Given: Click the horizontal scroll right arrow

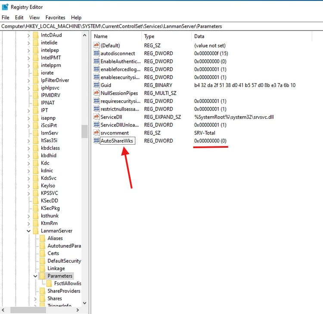Looking at the screenshot, I should pos(78,310).
